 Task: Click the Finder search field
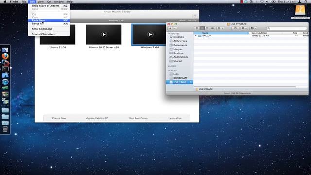click(287, 28)
